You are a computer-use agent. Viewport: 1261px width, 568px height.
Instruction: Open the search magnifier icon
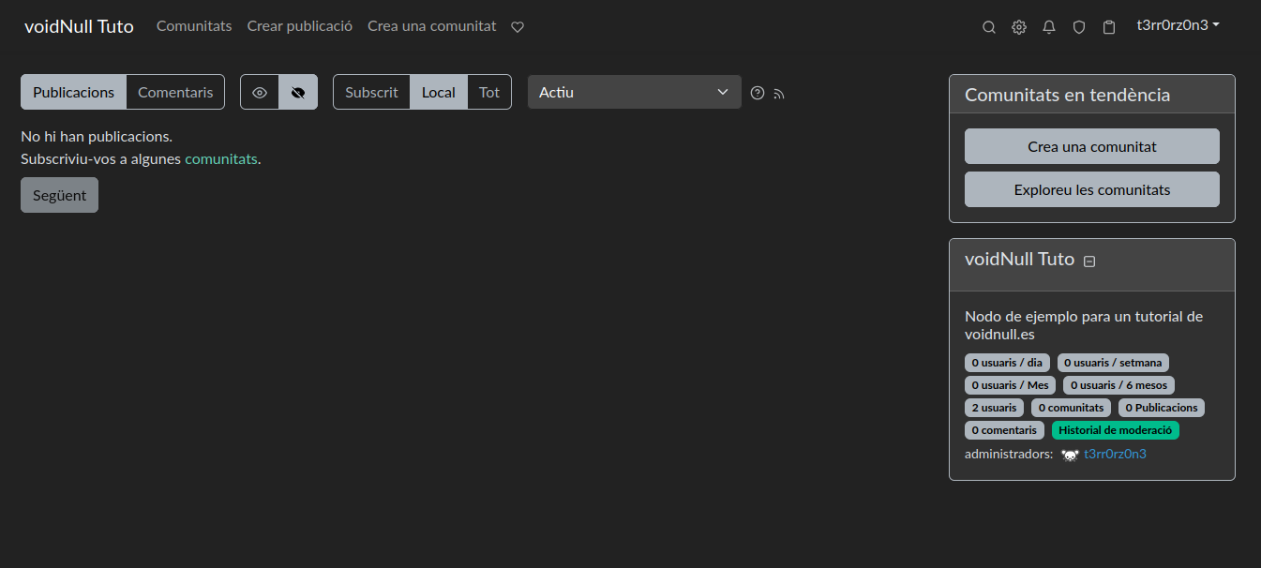point(989,27)
